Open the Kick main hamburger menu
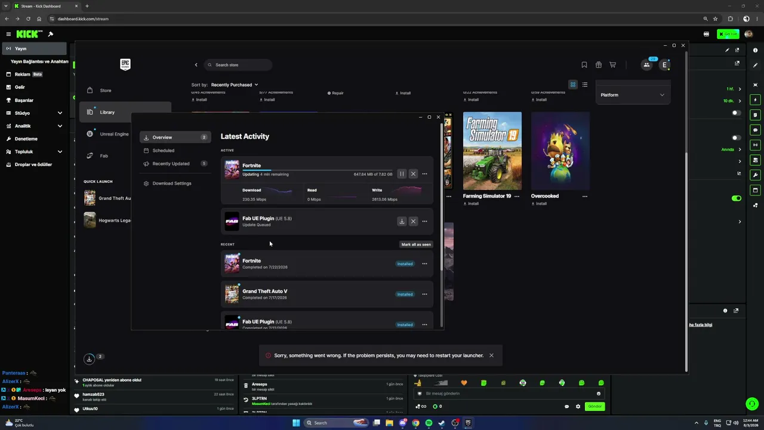Screen dimensions: 764x430 (8, 34)
